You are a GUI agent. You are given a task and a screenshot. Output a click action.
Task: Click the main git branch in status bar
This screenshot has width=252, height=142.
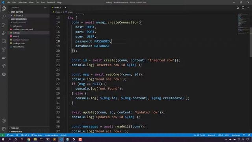[x=10, y=135]
